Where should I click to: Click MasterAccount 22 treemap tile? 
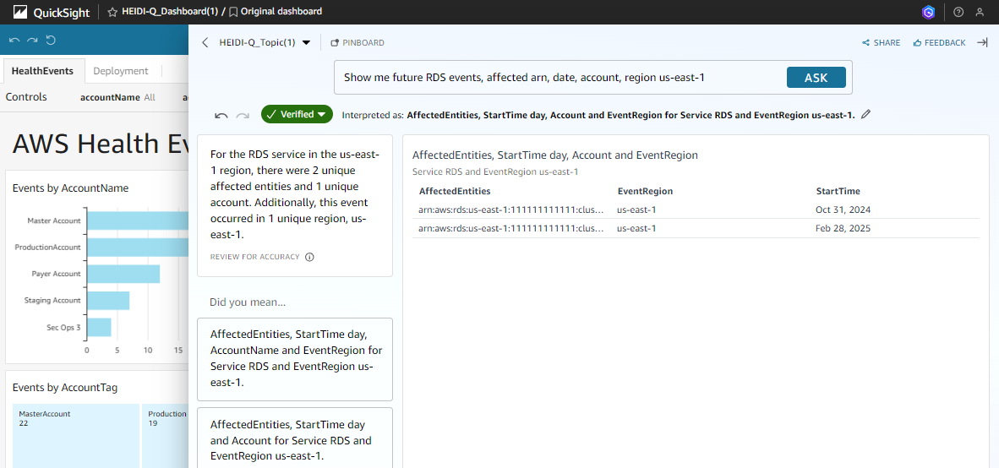pyautogui.click(x=76, y=436)
